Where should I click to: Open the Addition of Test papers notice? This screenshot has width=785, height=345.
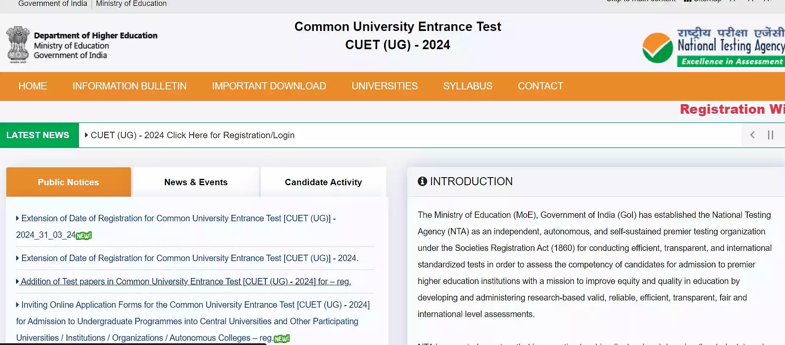[184, 281]
